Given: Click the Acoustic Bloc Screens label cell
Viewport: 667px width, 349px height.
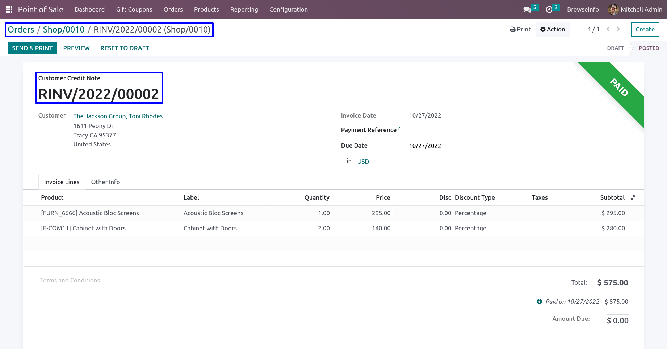Looking at the screenshot, I should pyautogui.click(x=213, y=213).
